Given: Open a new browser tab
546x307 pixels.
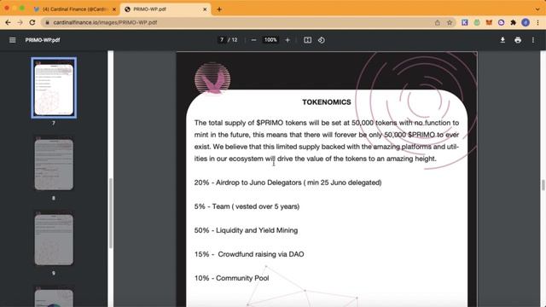Looking at the screenshot, I should 219,9.
